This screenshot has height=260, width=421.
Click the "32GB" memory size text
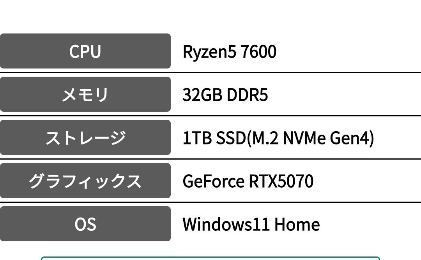(197, 95)
